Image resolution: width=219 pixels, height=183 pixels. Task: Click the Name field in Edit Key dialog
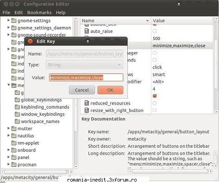click(84, 54)
